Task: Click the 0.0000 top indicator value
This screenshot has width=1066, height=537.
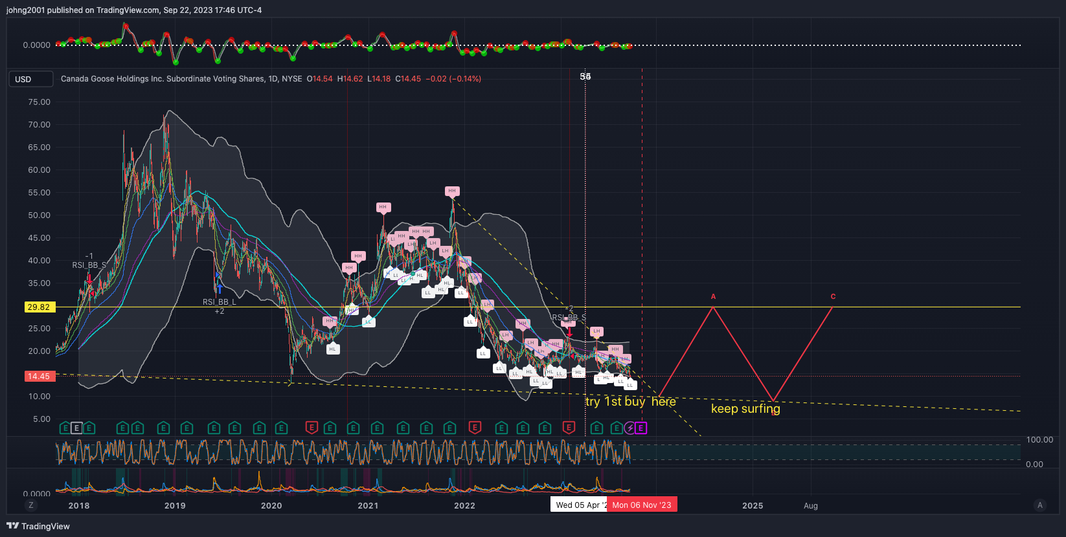Action: click(36, 45)
